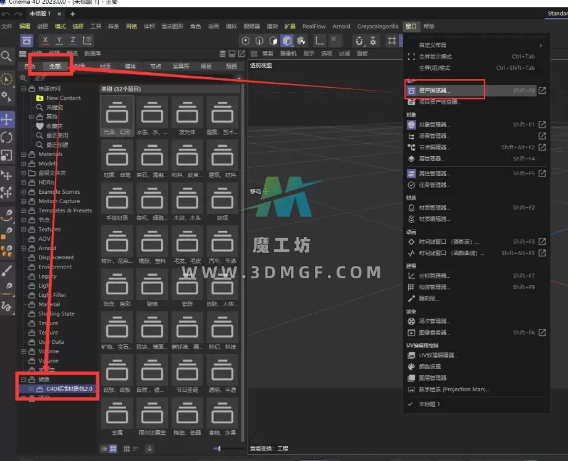Toggle X axis lock icon
This screenshot has height=461, width=568.
(45, 41)
